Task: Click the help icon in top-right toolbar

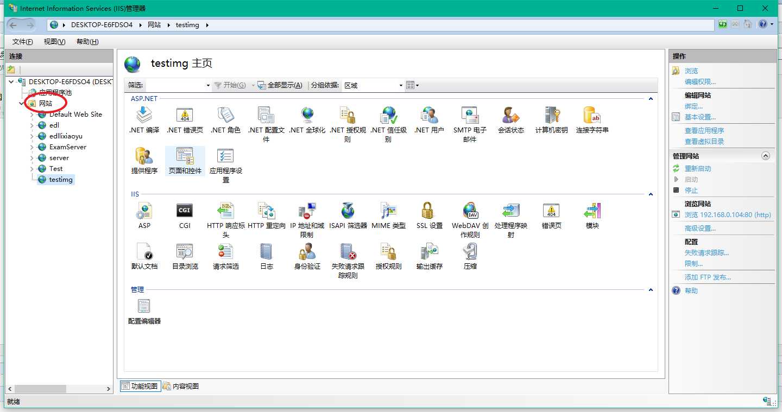Action: (x=763, y=24)
